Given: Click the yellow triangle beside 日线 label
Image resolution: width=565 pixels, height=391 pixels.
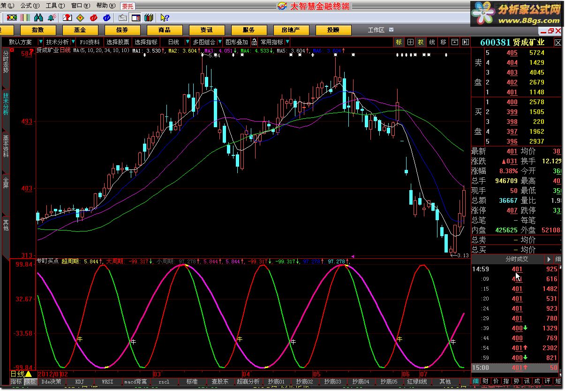Looking at the screenshot, I should (x=28, y=374).
